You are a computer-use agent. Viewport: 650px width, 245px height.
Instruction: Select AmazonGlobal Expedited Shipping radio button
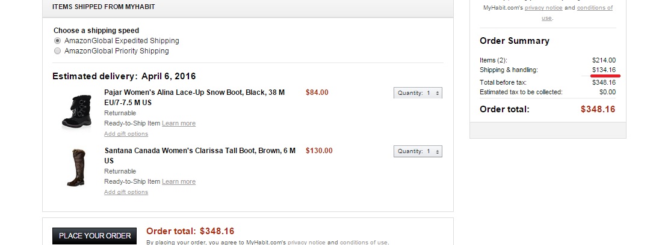click(58, 41)
